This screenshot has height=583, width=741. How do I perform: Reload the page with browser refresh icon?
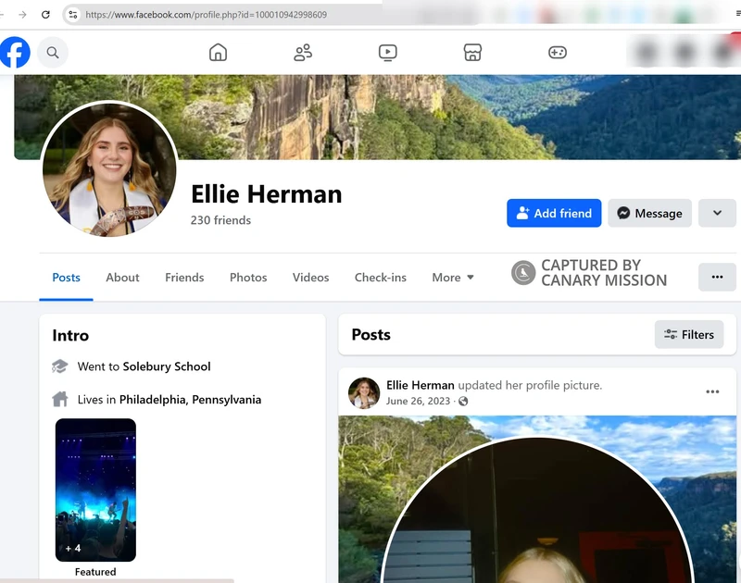(x=45, y=15)
